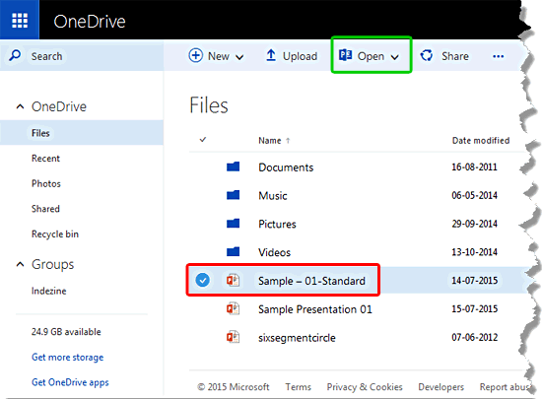Open the Developers footer link
Image resolution: width=542 pixels, height=399 pixels.
pyautogui.click(x=441, y=387)
